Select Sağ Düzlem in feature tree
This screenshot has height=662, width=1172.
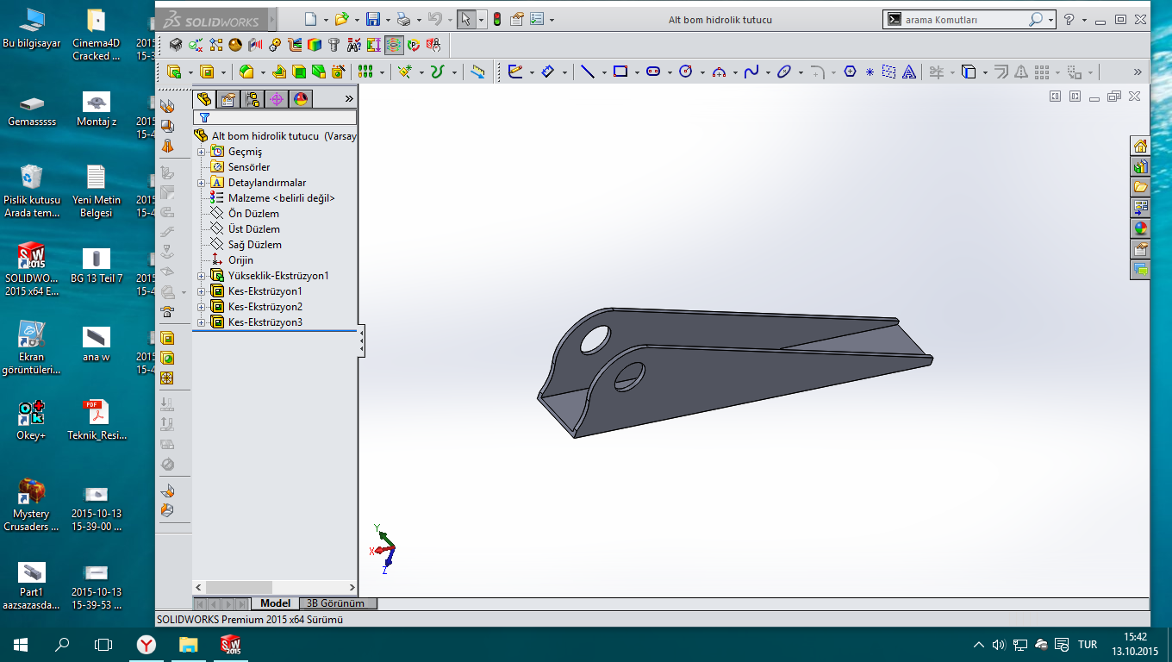click(x=254, y=245)
